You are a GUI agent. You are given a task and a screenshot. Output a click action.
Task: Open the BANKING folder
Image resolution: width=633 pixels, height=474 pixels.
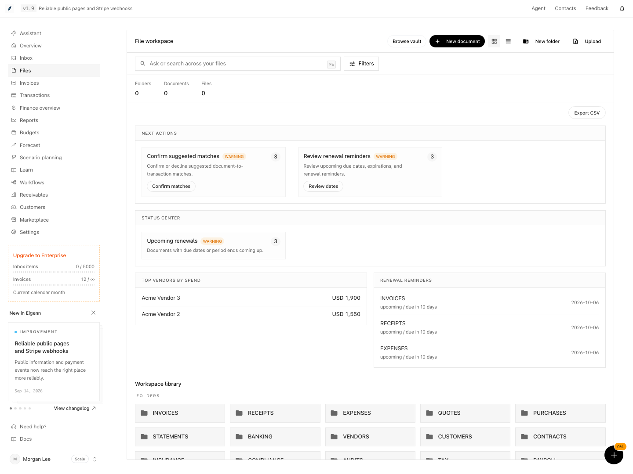(x=275, y=437)
